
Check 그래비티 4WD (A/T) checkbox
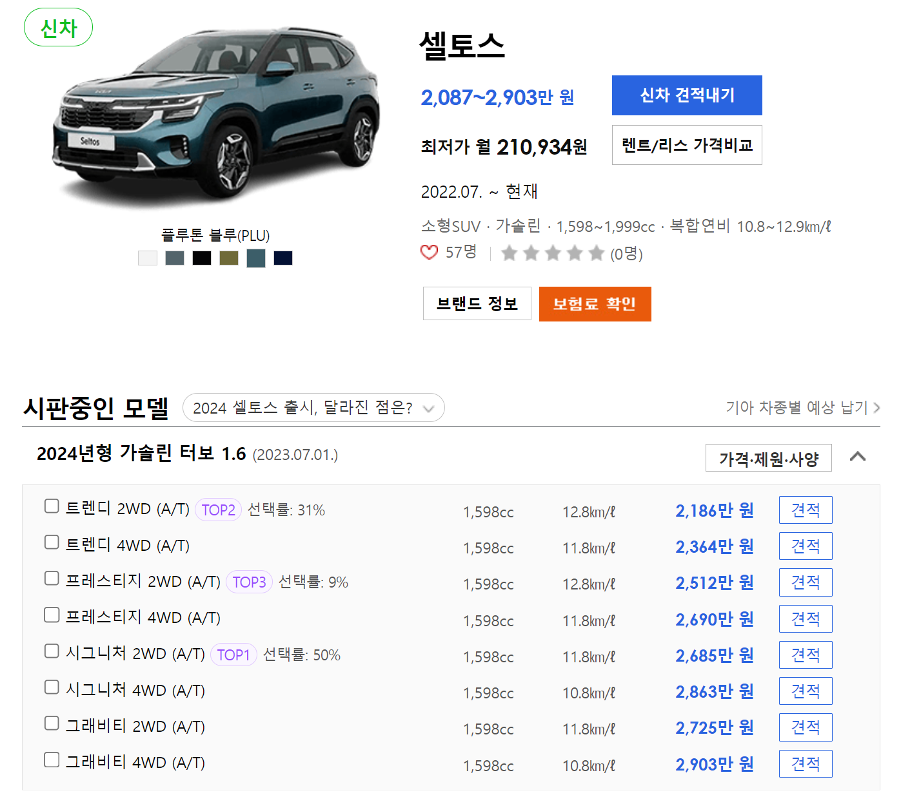(52, 760)
